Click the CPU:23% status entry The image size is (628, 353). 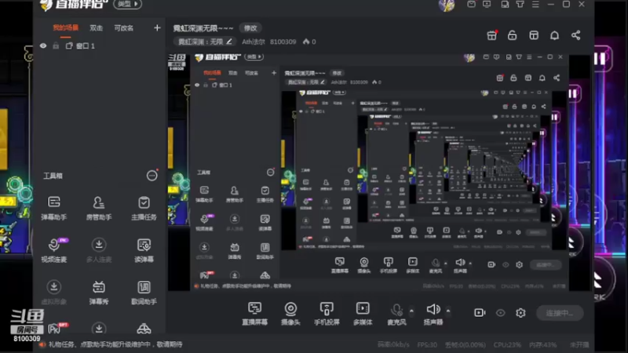[x=506, y=344]
